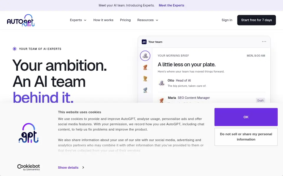Click the 'This website uses cookies' heading
This screenshot has width=283, height=176.
[x=79, y=112]
